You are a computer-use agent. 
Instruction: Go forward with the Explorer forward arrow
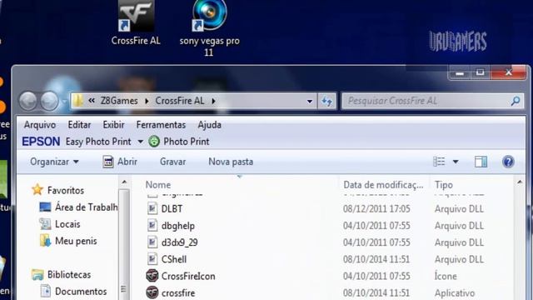[x=50, y=101]
